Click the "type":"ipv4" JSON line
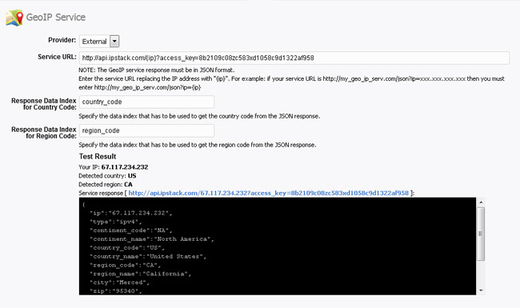 (x=116, y=222)
